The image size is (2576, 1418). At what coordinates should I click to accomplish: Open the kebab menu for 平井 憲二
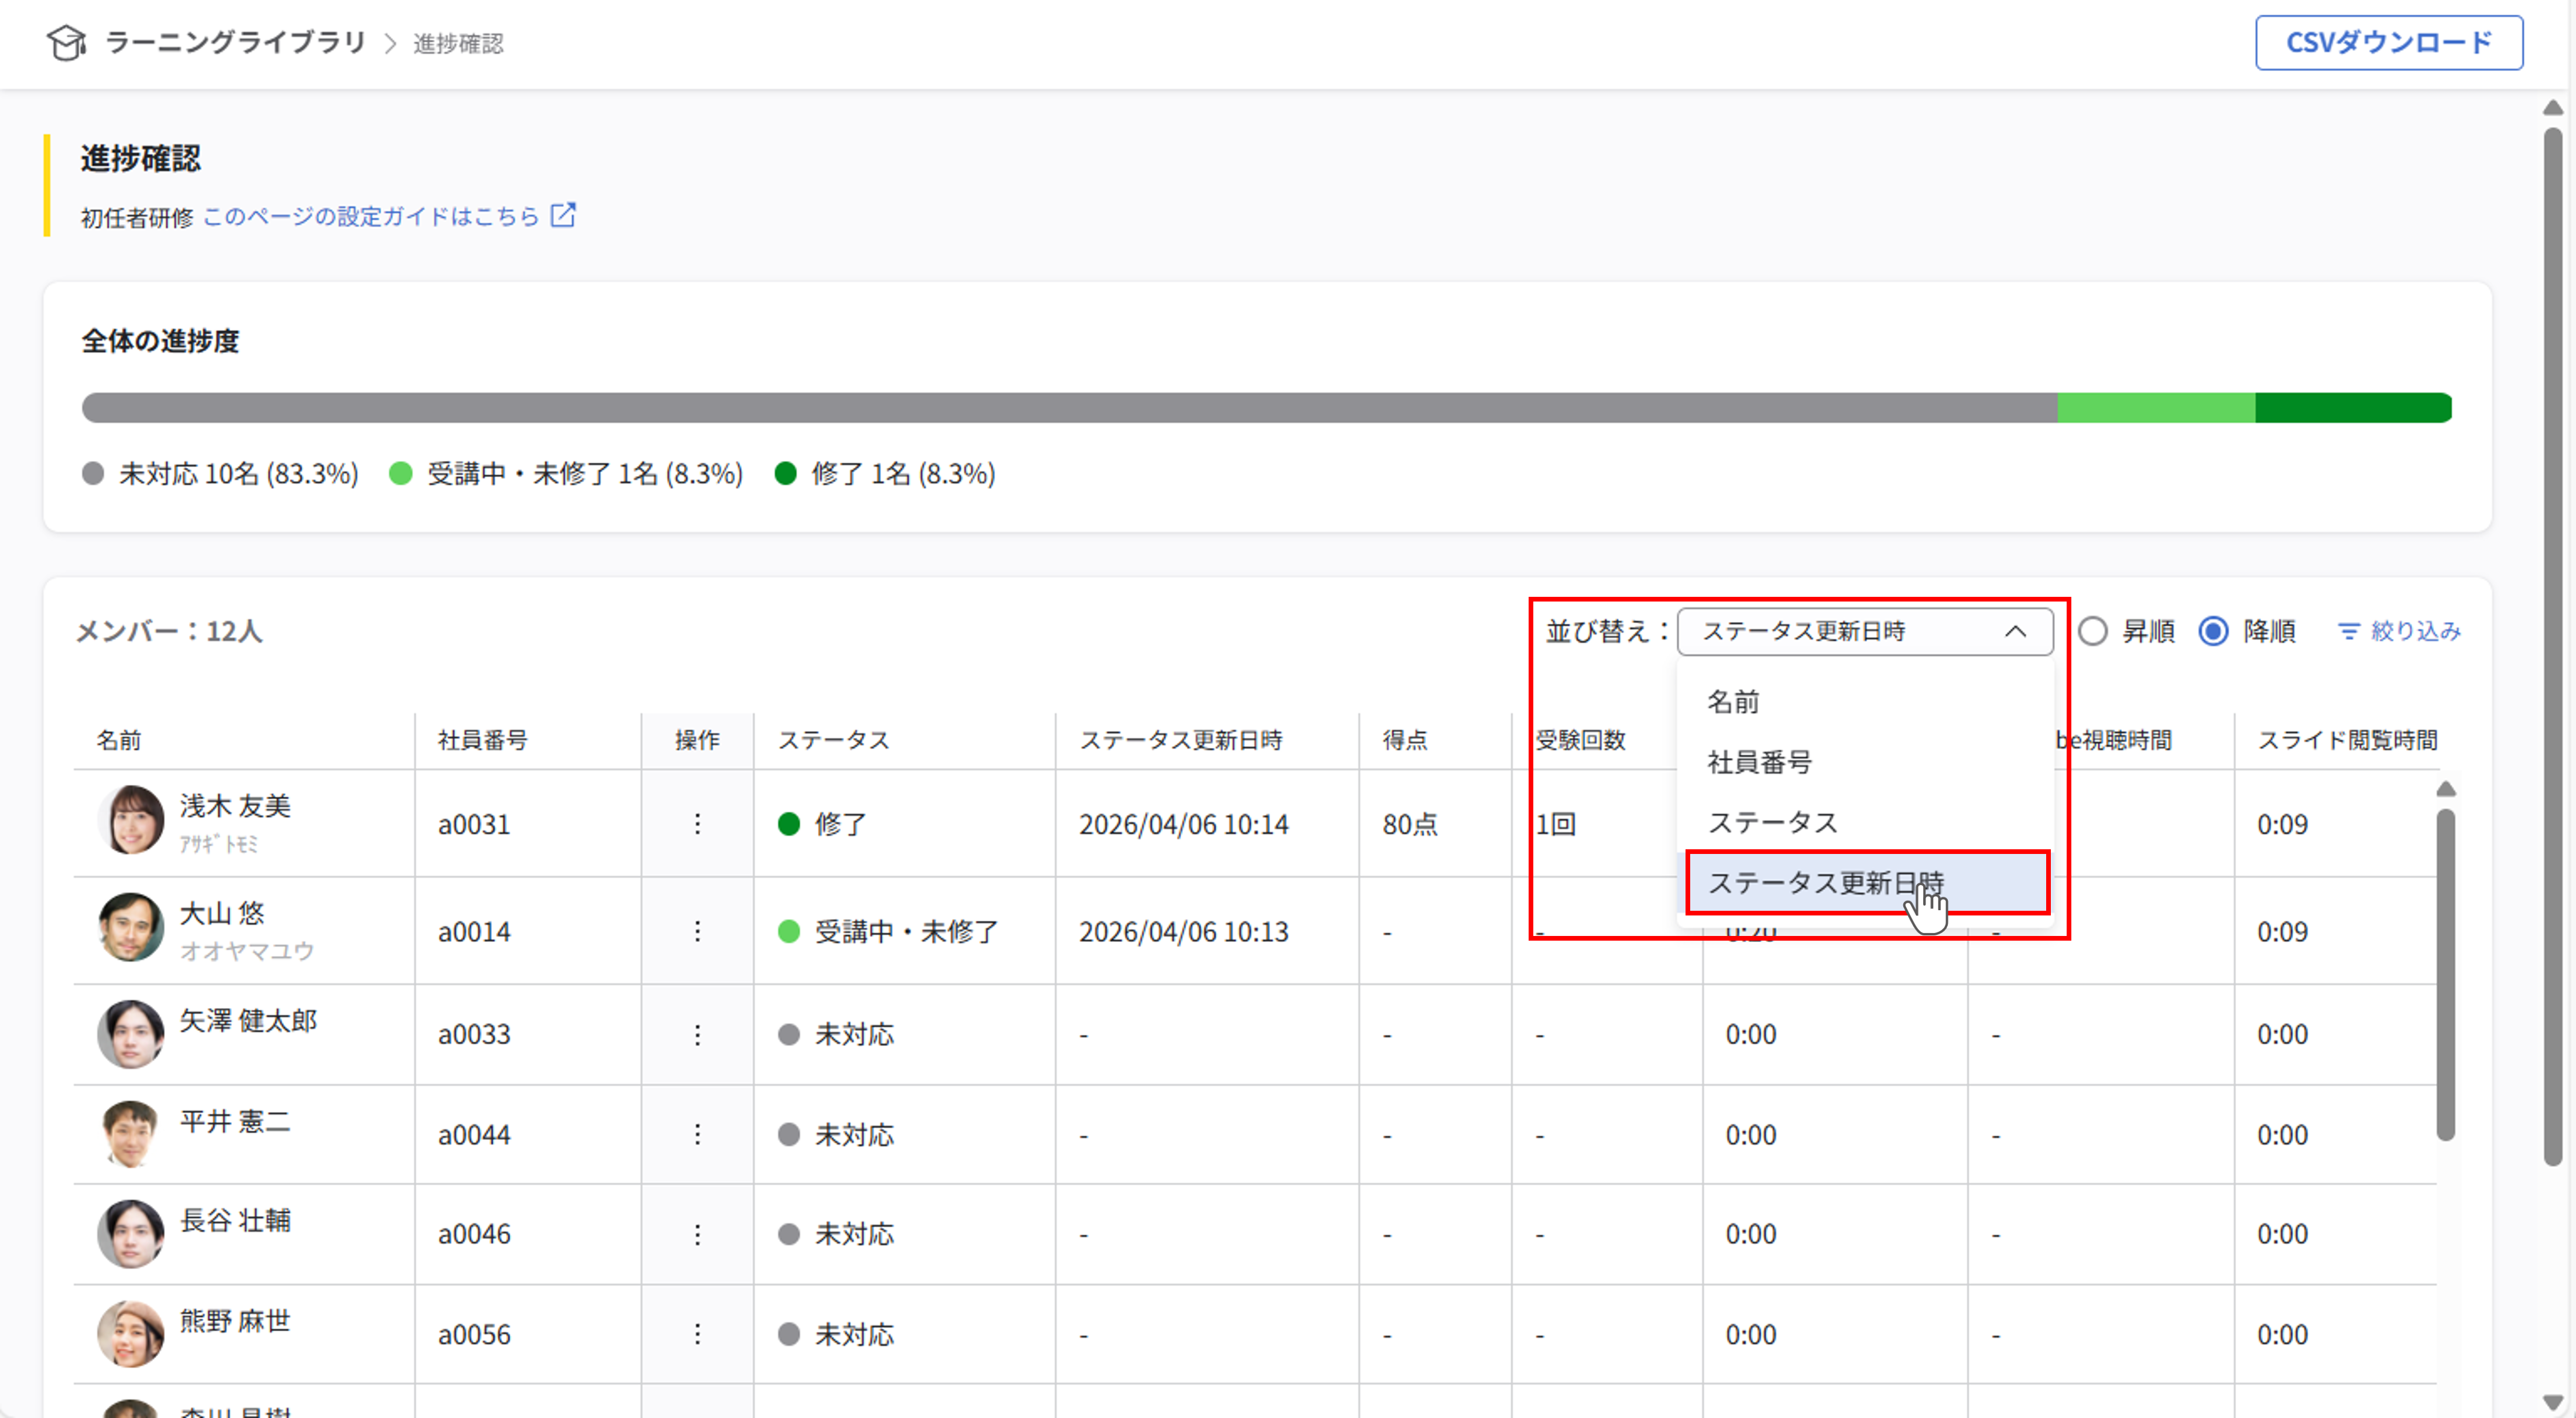(697, 1134)
